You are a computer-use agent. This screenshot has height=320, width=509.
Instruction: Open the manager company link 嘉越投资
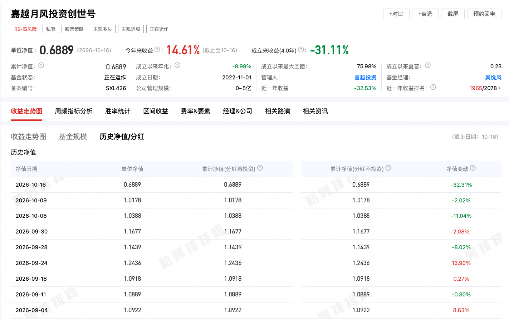pos(365,78)
